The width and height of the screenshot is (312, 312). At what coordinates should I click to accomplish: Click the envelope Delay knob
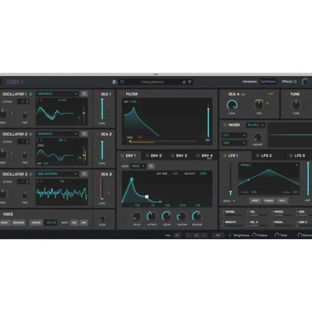point(136,216)
